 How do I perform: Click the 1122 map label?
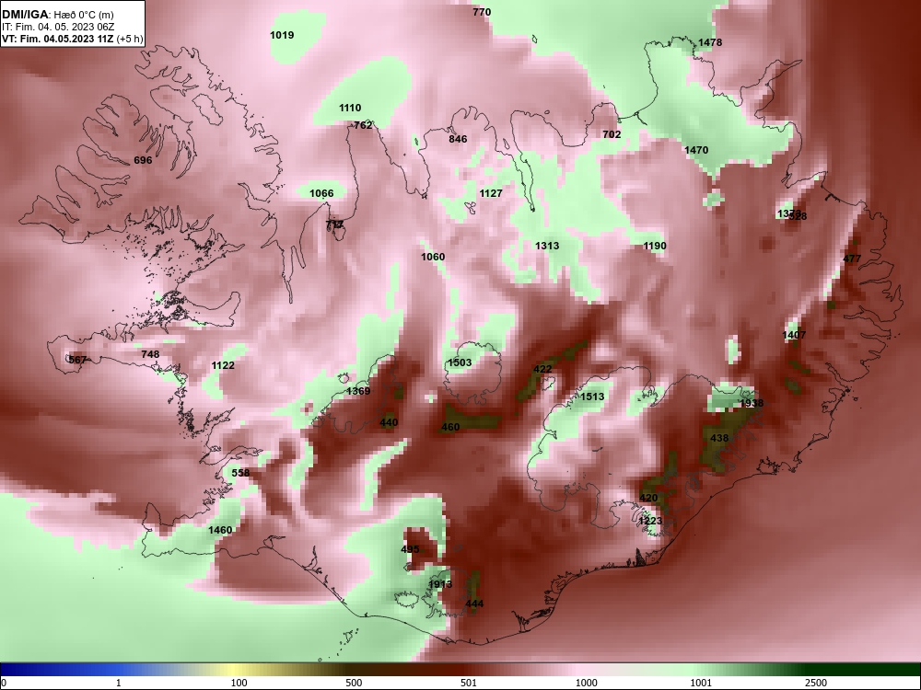[x=223, y=365]
